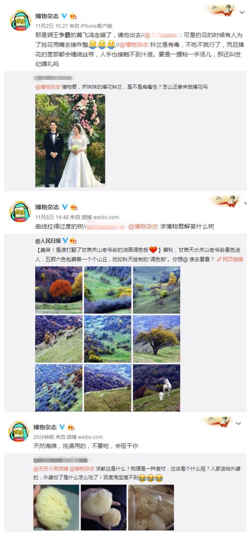Open the 网页链接 link in the 人民日报 repost
The image size is (251, 536).
coord(230,259)
